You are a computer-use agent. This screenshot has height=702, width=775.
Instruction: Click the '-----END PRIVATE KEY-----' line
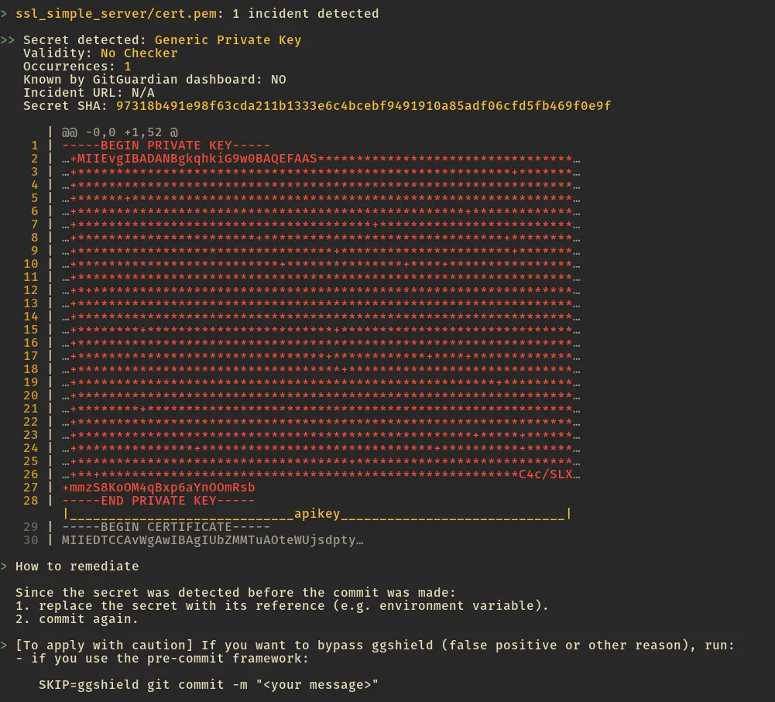tap(158, 501)
